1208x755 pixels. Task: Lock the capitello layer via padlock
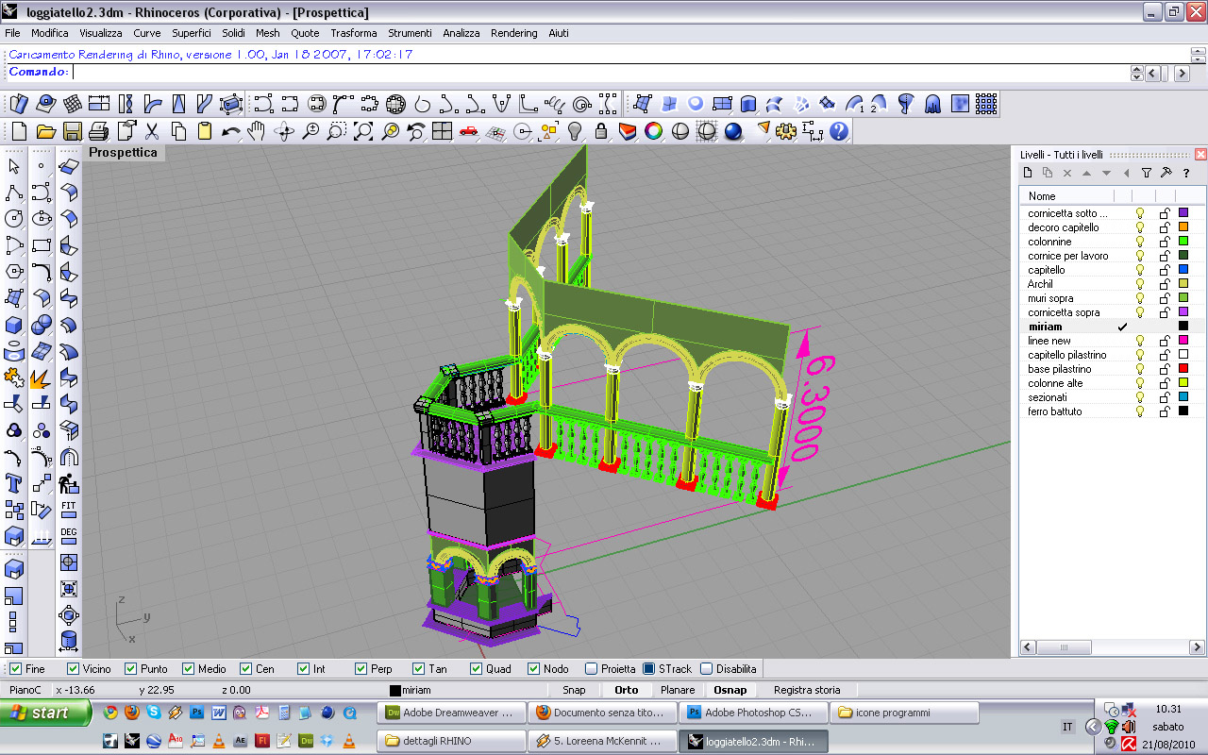coord(1165,270)
